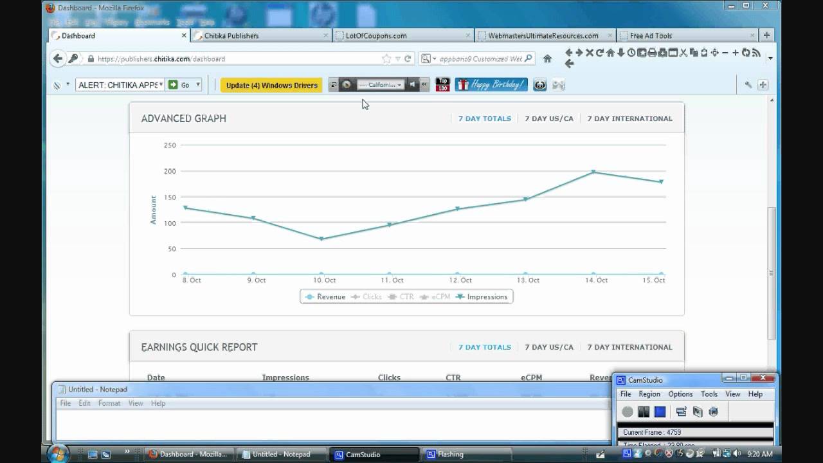Click the CamStudio pause icon
The image size is (823, 463).
coord(643,412)
